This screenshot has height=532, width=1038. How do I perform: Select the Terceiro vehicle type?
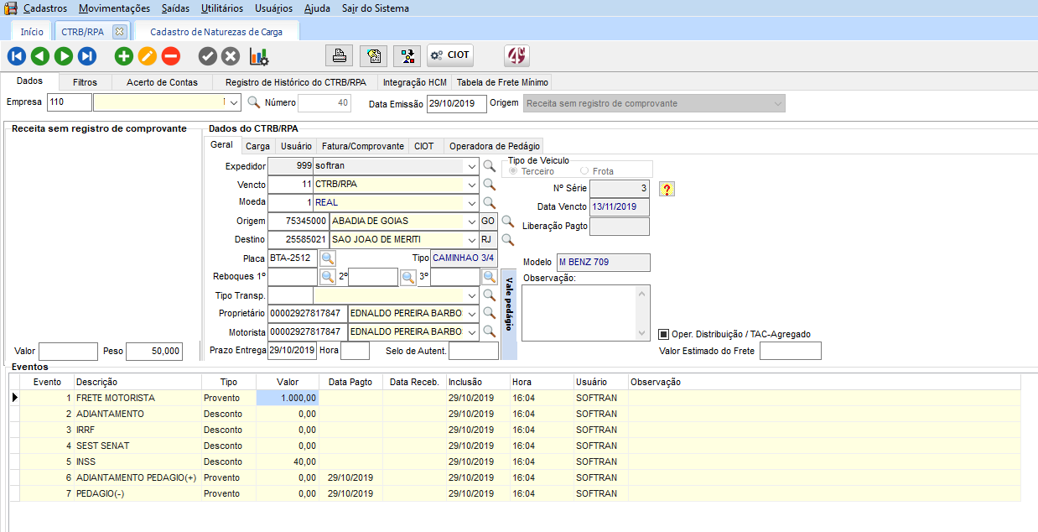[x=514, y=171]
